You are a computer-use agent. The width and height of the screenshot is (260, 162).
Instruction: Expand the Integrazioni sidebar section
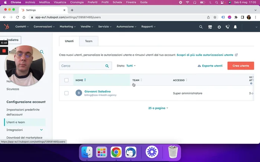[41, 130]
